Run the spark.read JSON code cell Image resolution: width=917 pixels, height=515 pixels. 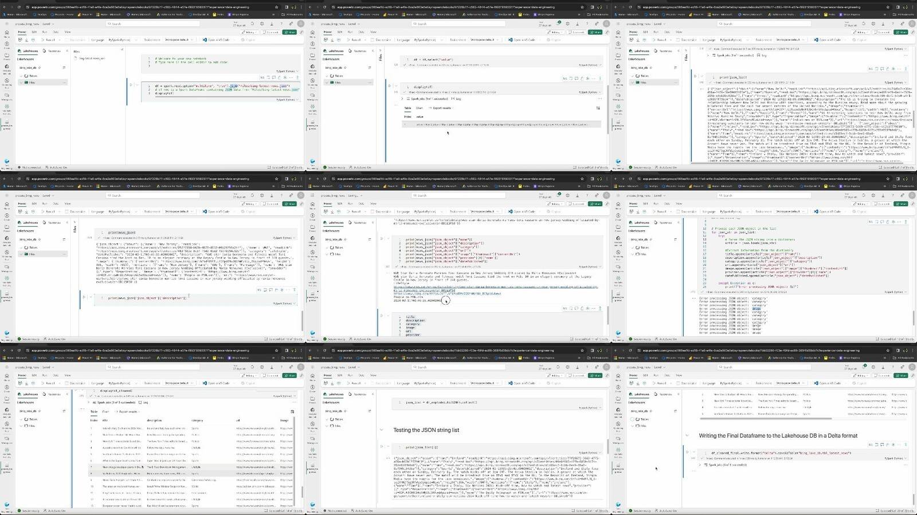(131, 85)
